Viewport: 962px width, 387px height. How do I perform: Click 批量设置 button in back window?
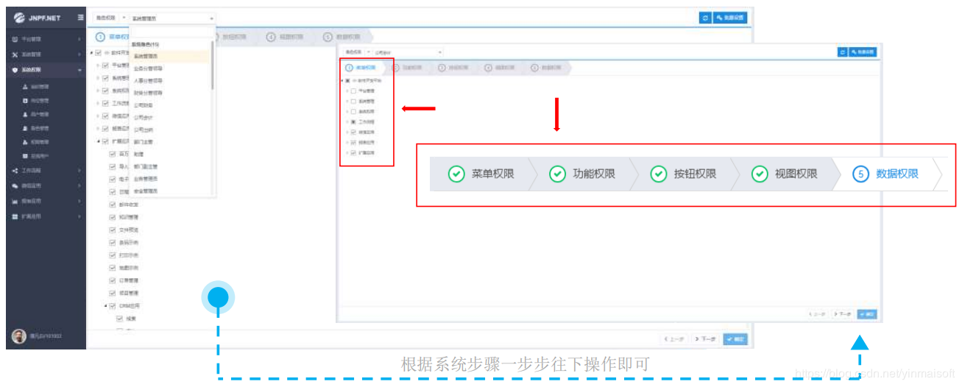point(729,17)
